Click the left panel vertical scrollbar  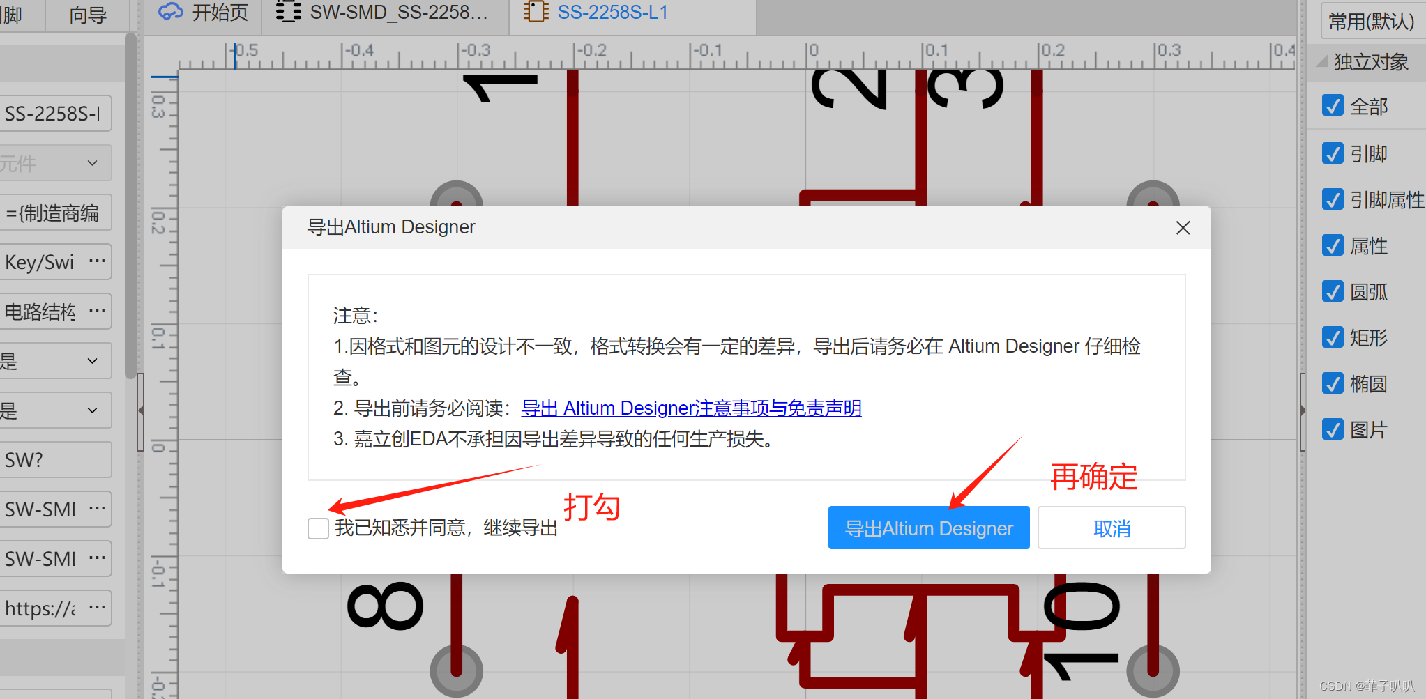pyautogui.click(x=130, y=206)
